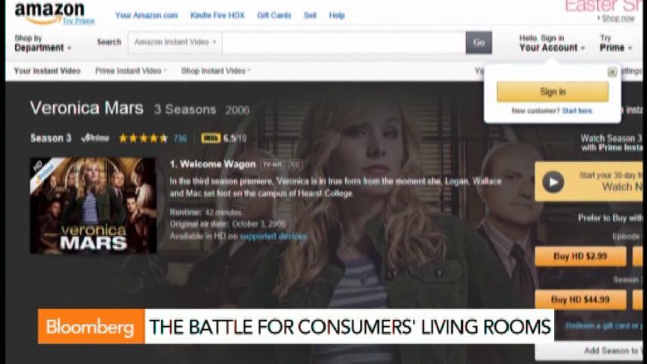
Task: Click the Shop now Easter link
Action: click(x=618, y=18)
